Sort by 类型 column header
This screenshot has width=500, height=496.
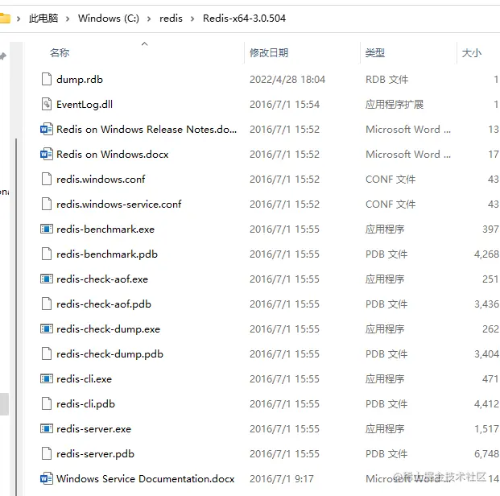(x=375, y=52)
